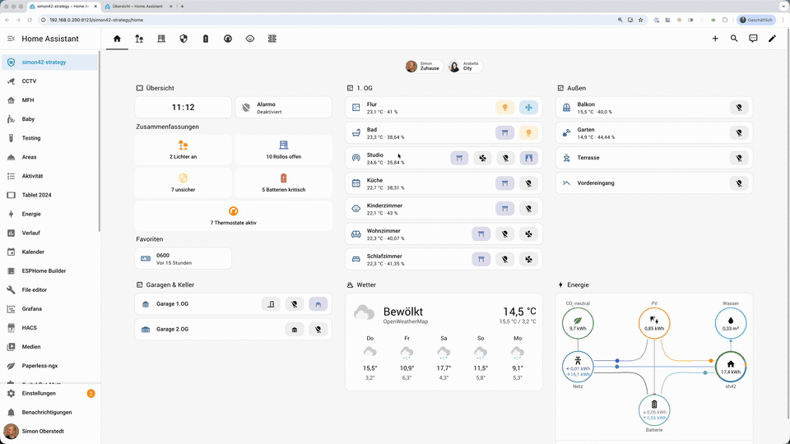Open Simon Oberstedt user profile
This screenshot has width=790, height=444.
(49, 432)
